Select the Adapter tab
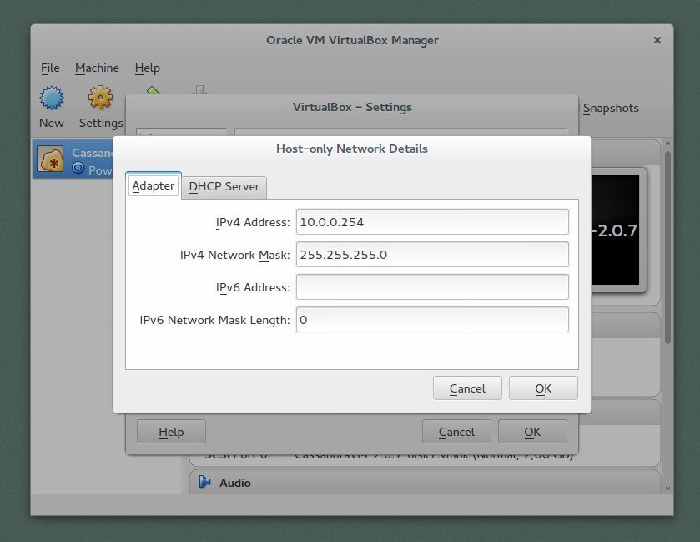Screen dimensions: 700x542 tap(154, 186)
